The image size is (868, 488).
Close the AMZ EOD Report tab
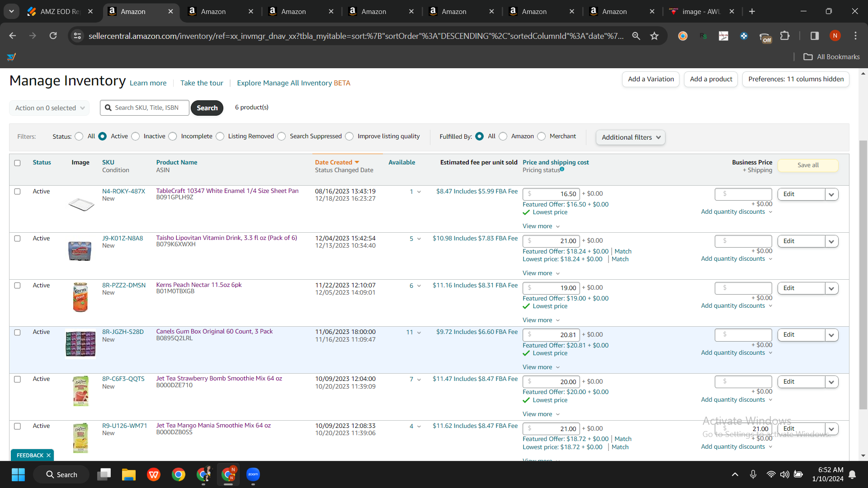[x=90, y=11]
